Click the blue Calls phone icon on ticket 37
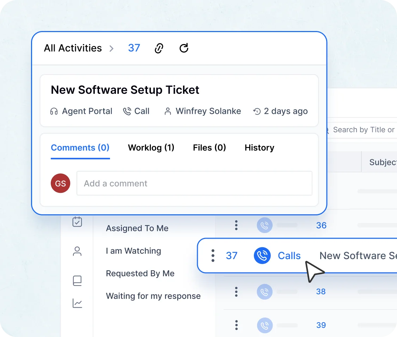 coord(262,256)
